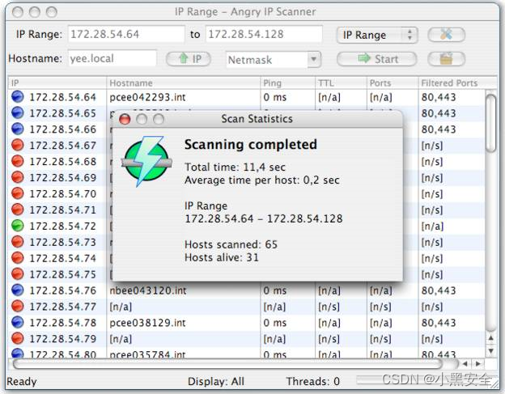The height and width of the screenshot is (394, 505).
Task: Select red status icon for 172.28.54.71
Action: [17, 210]
